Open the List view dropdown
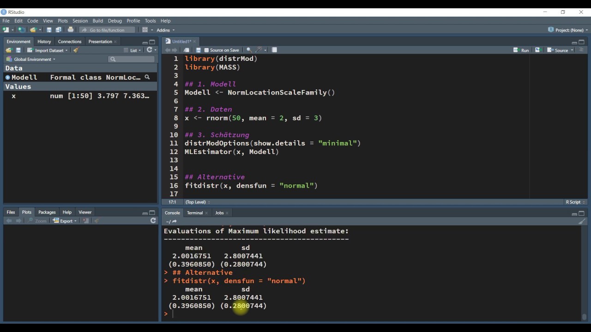 point(133,50)
